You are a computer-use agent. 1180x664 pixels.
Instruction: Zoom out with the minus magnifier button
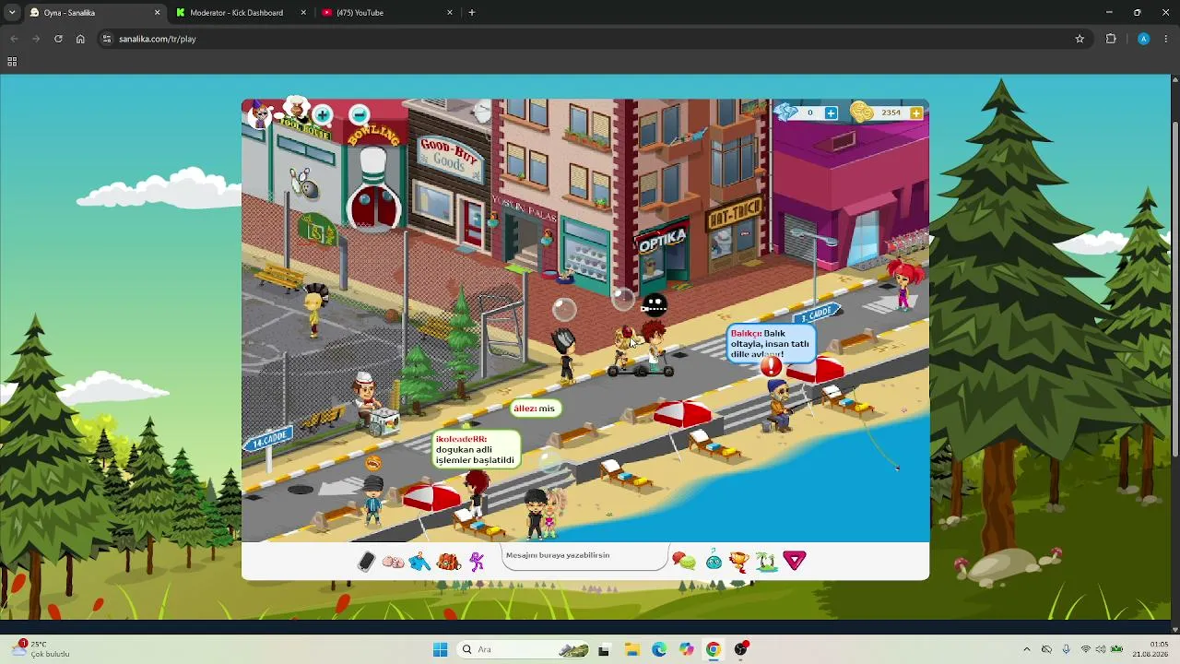(359, 114)
